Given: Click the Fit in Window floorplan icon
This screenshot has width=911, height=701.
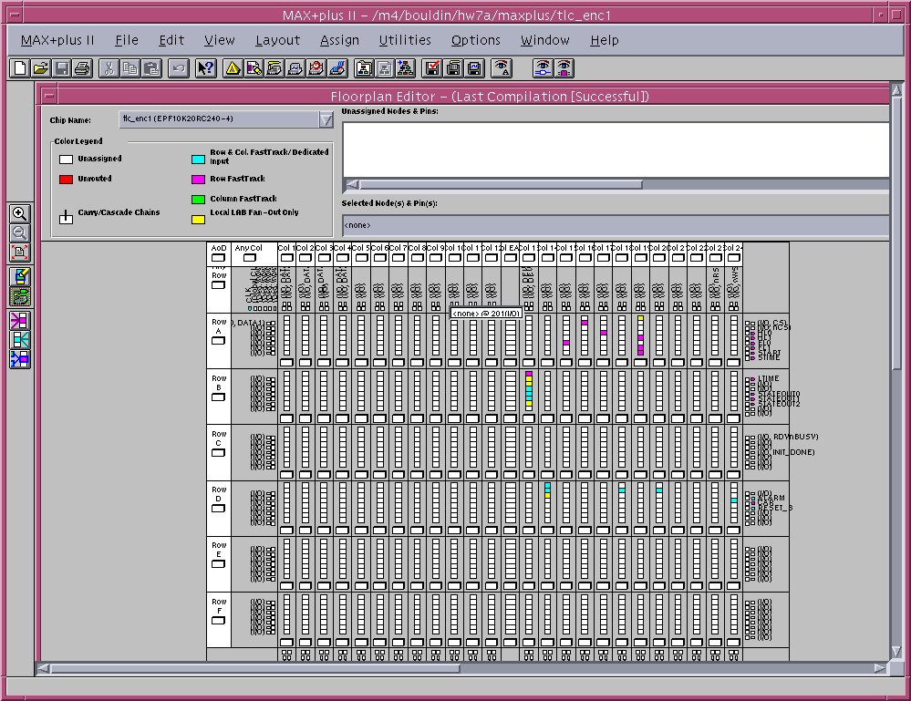Looking at the screenshot, I should (x=18, y=252).
